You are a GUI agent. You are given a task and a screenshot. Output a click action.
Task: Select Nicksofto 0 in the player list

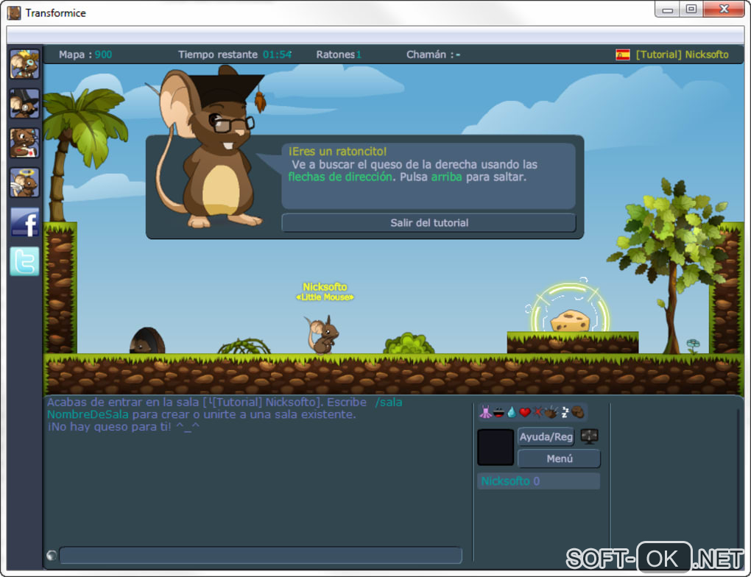[538, 481]
